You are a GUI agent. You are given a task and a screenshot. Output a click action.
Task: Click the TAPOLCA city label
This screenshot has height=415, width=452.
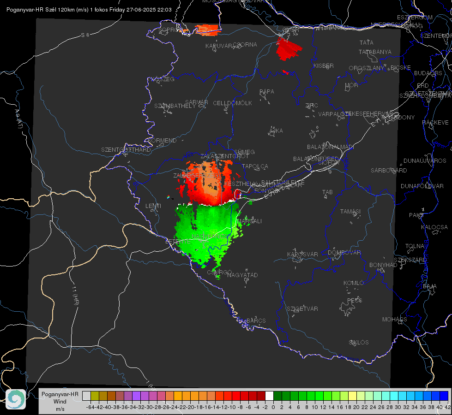tap(255, 166)
